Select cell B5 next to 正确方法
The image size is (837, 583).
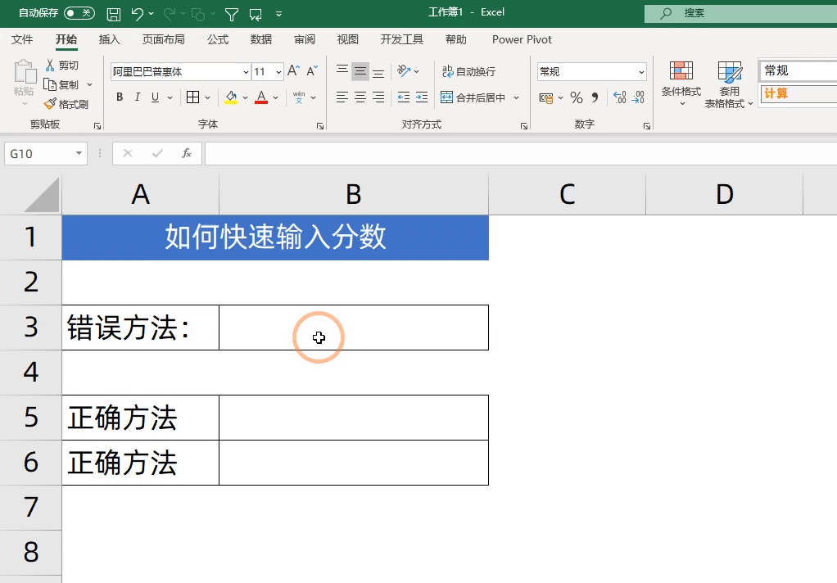(x=353, y=418)
